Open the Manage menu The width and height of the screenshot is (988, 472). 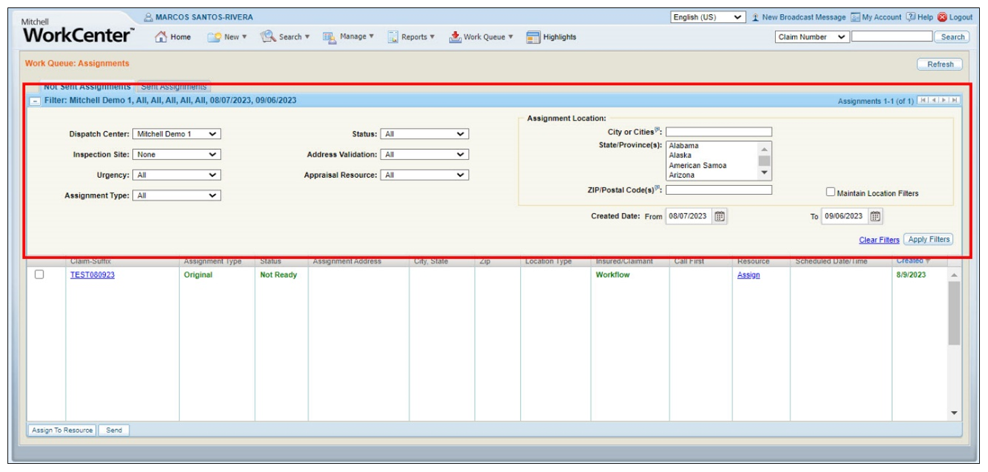(x=349, y=37)
